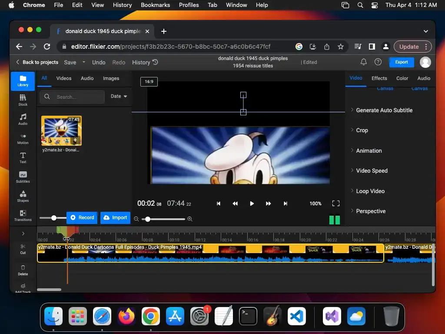The width and height of the screenshot is (445, 334).
Task: Click the Import button
Action: (x=115, y=217)
